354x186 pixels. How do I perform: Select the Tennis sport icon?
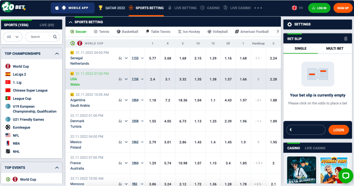[95, 32]
